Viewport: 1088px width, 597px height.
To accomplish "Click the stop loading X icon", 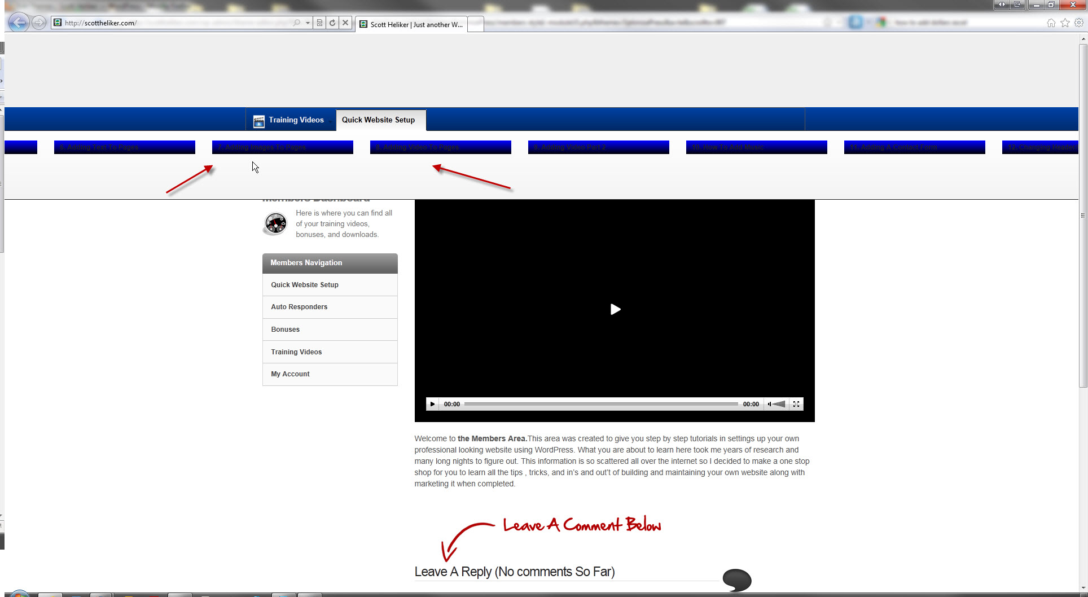I will pyautogui.click(x=345, y=23).
